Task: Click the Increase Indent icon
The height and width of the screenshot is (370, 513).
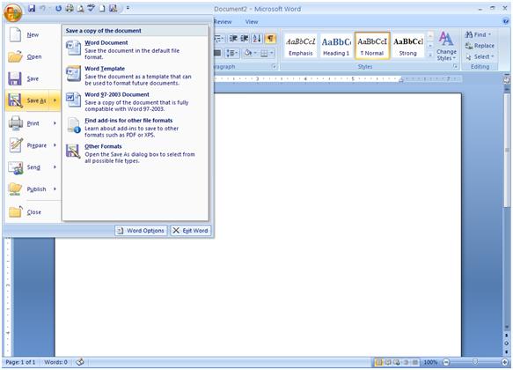Action: pos(245,39)
